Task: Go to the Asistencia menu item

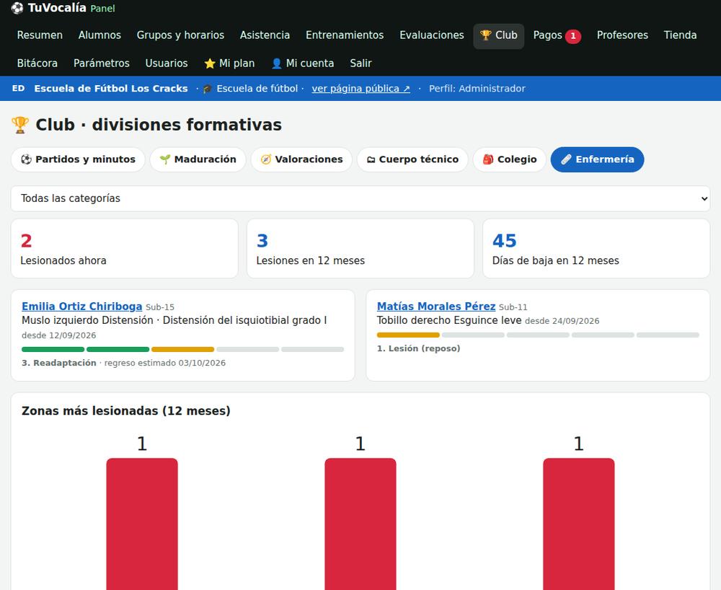Action: [265, 35]
